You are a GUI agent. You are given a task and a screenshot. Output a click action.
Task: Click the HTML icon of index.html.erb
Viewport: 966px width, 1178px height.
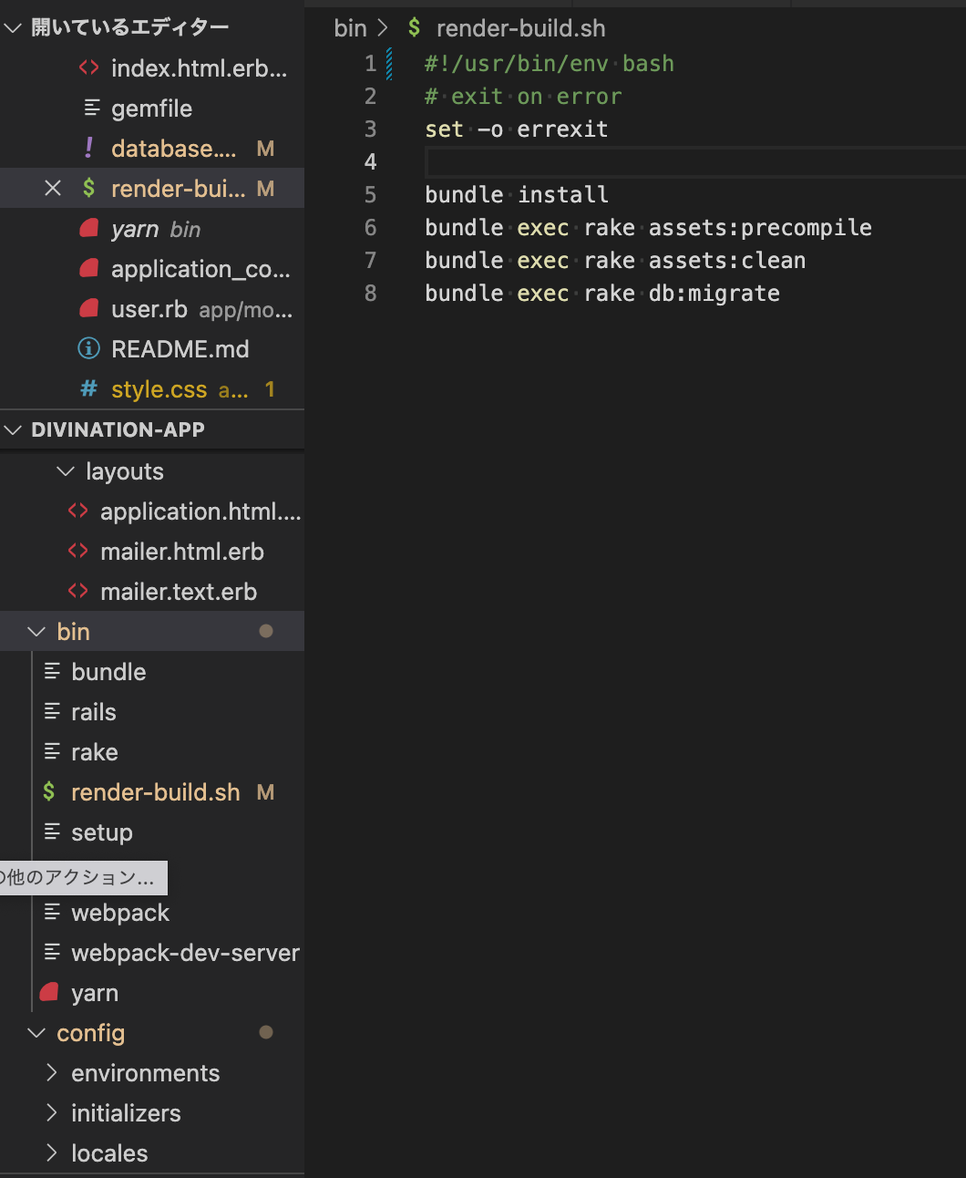[x=88, y=68]
